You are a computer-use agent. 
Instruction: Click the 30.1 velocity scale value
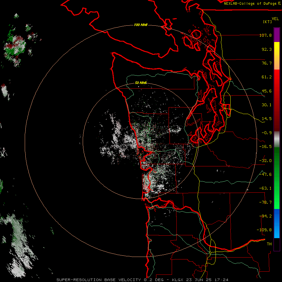[267, 105]
